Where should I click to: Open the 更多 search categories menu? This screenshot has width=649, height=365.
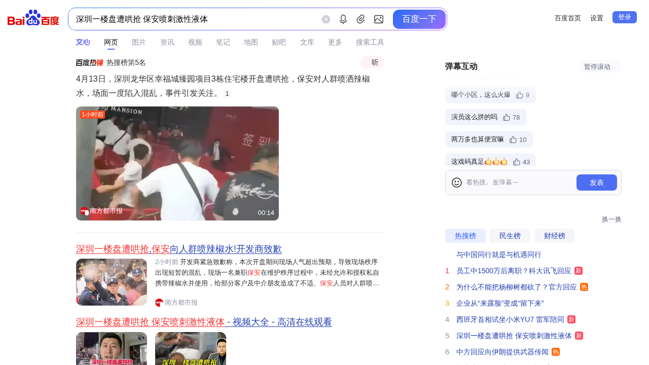pyautogui.click(x=335, y=42)
